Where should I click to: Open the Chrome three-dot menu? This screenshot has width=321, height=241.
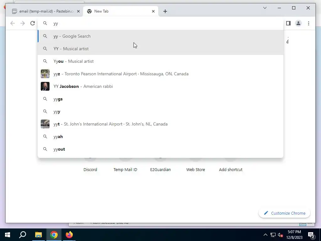pos(308,23)
